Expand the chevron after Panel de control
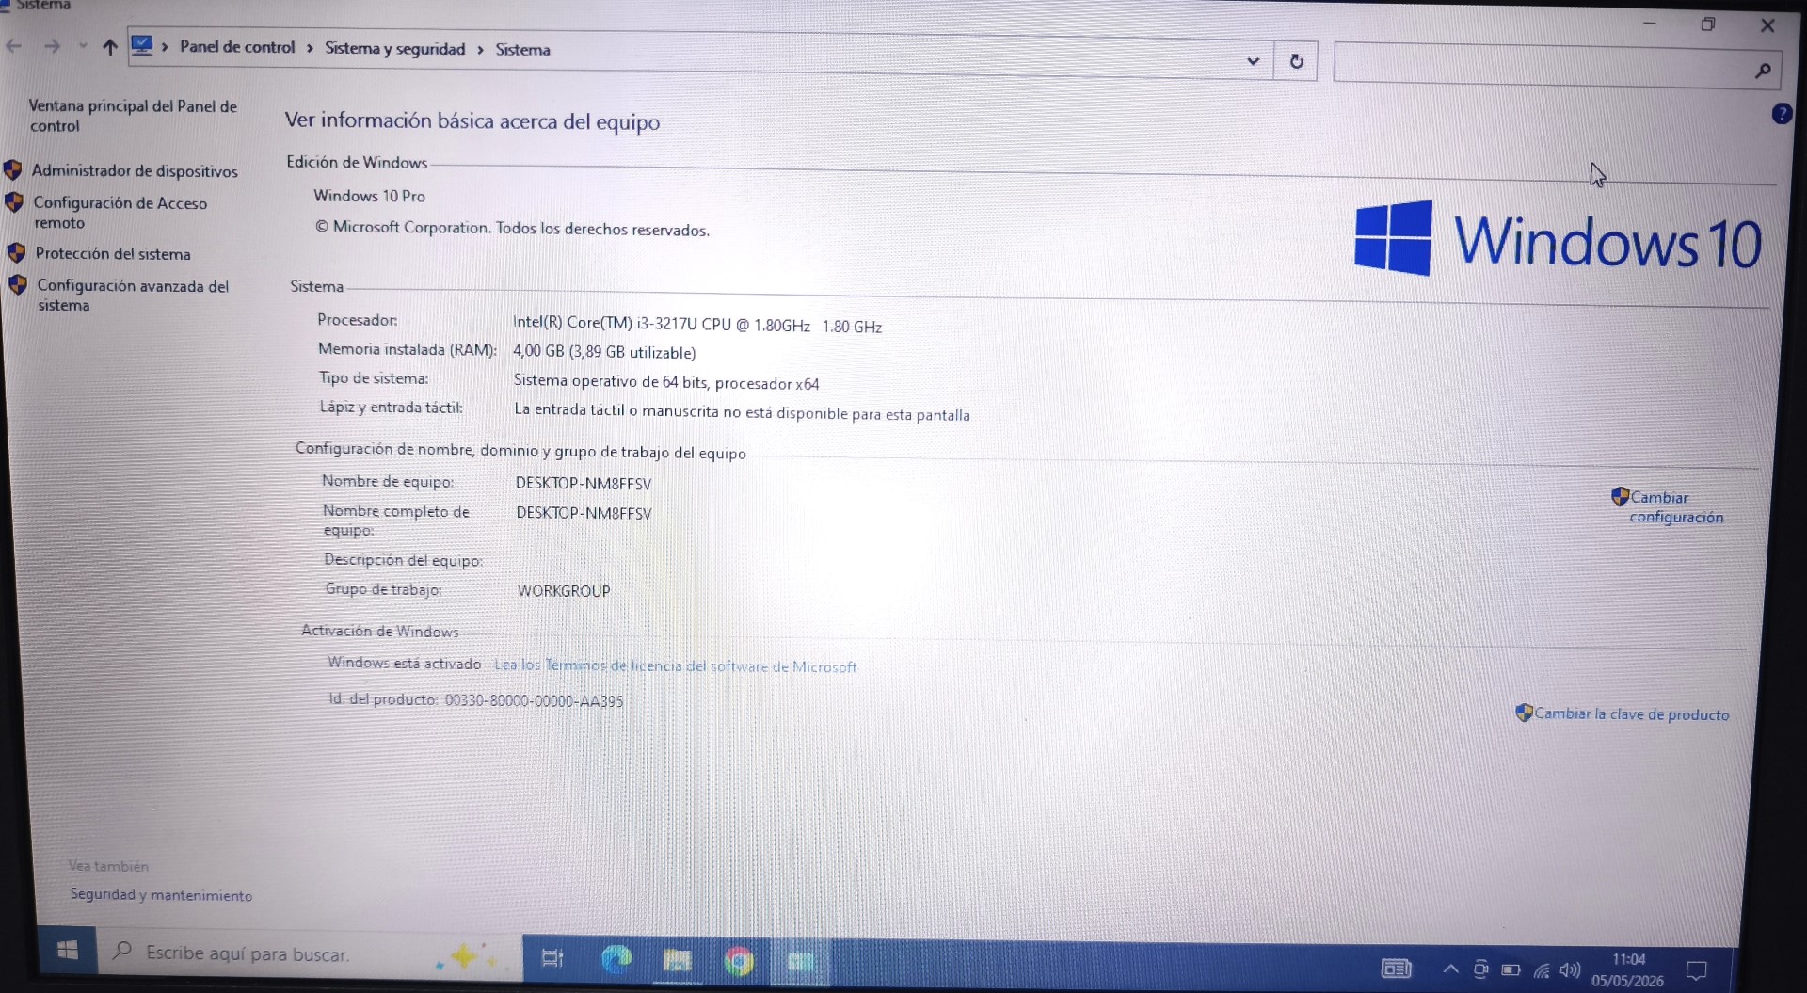 point(310,48)
